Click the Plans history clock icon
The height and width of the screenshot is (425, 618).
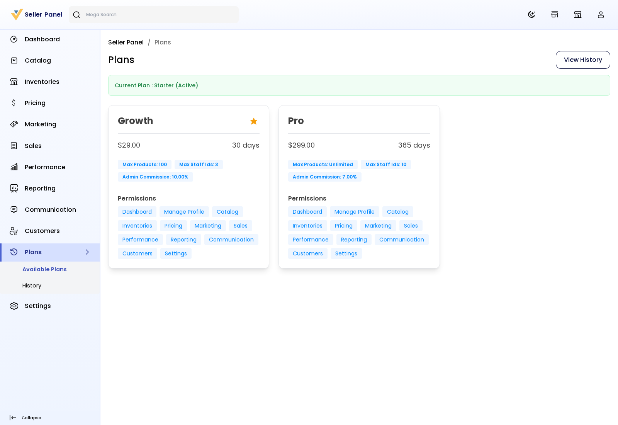[x=14, y=252]
